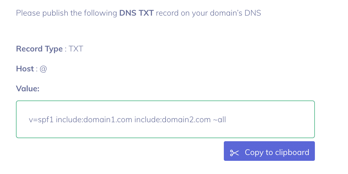Click the word clipboard on the button
Image resolution: width=348 pixels, height=174 pixels.
(292, 153)
